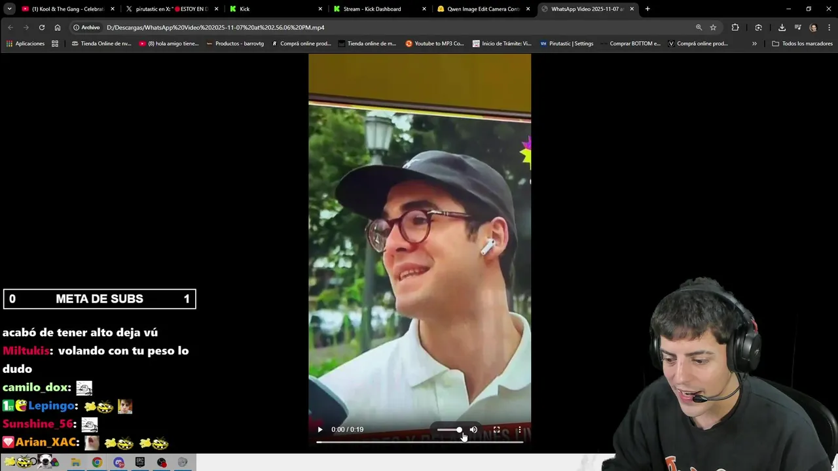Click the camilo_dox chat username
The image size is (838, 471).
[36, 387]
